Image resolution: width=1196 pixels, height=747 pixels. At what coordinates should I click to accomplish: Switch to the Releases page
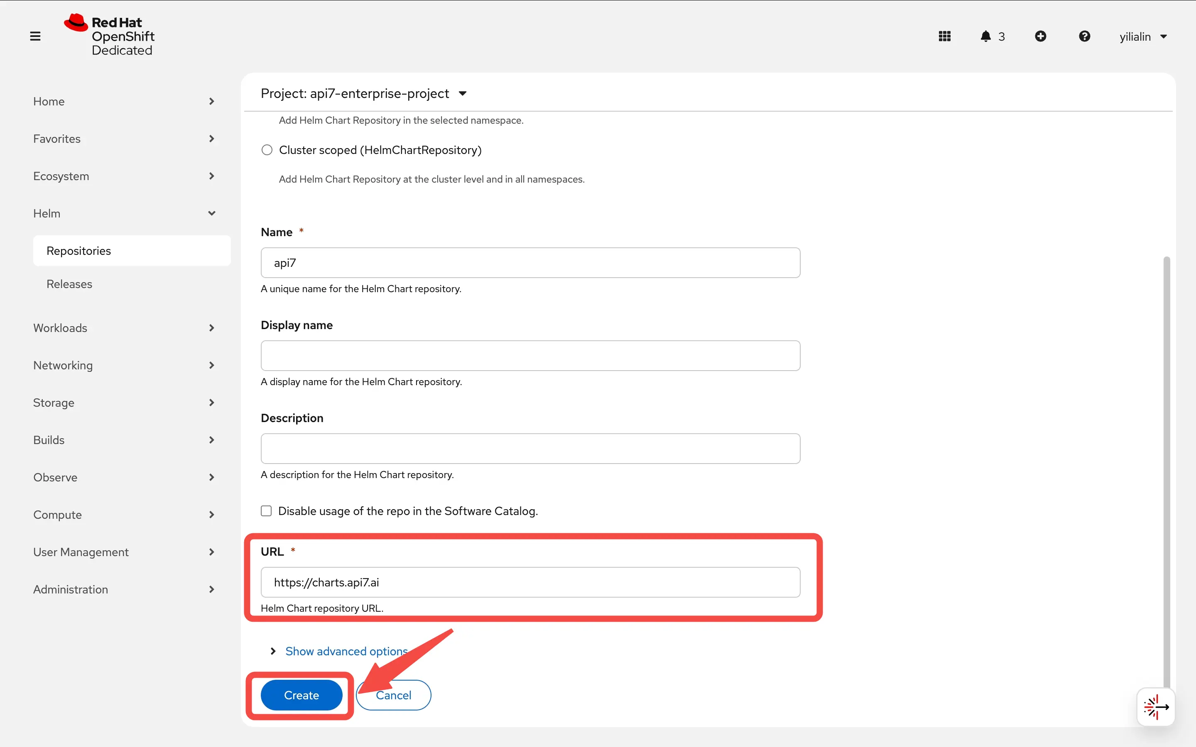69,283
